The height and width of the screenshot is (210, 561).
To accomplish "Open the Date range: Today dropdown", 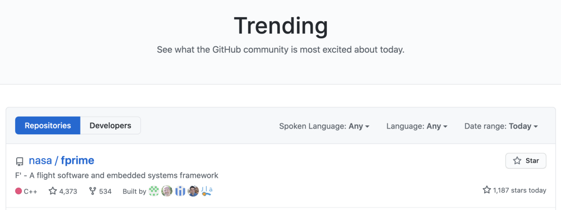I will 501,126.
